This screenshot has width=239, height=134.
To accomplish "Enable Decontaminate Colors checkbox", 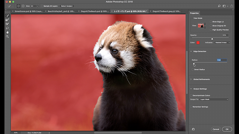I will pyautogui.click(x=191, y=95).
